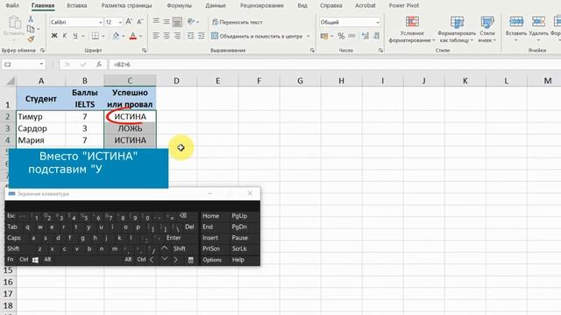Click the accounting number format icon
The image size is (561, 315).
click(x=324, y=36)
